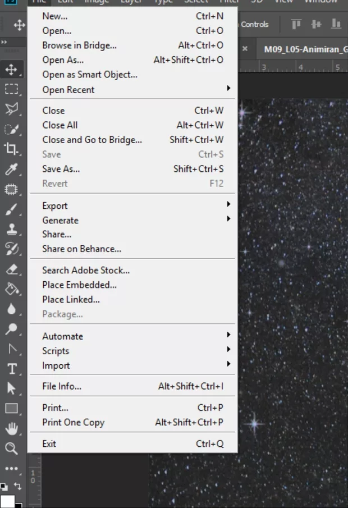Select the Hand tool
The image size is (348, 508).
[12, 429]
